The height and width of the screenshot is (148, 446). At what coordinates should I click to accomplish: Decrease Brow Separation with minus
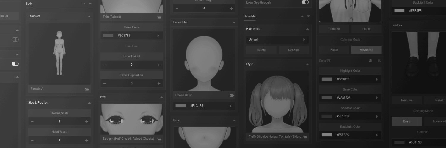[x=104, y=83]
